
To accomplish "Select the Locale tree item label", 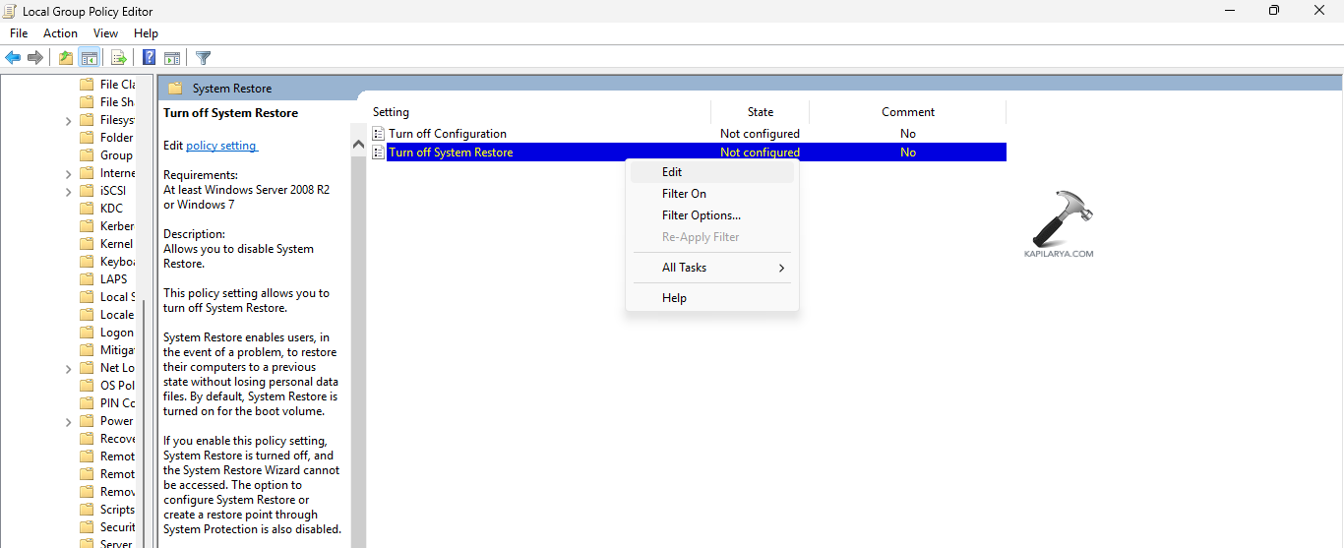I will coord(117,315).
